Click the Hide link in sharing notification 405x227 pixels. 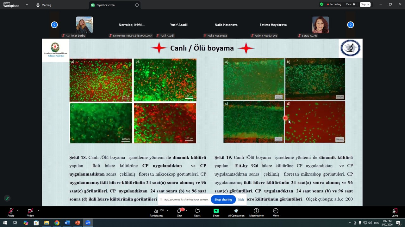241,199
